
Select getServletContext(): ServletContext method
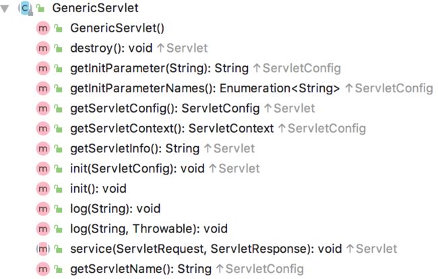(172, 129)
